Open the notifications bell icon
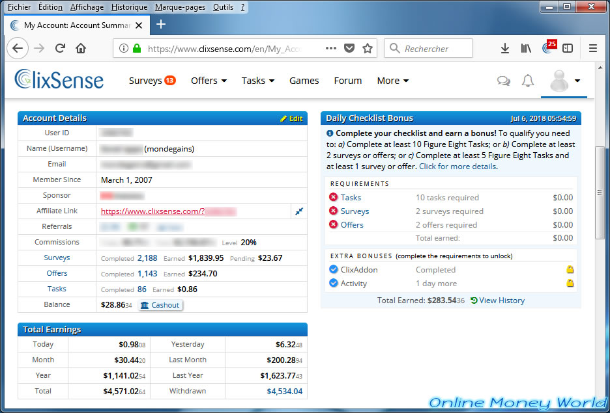Image resolution: width=610 pixels, height=413 pixels. [528, 81]
